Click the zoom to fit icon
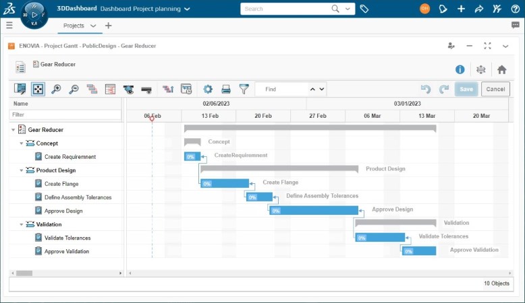This screenshot has width=525, height=303. click(x=38, y=89)
